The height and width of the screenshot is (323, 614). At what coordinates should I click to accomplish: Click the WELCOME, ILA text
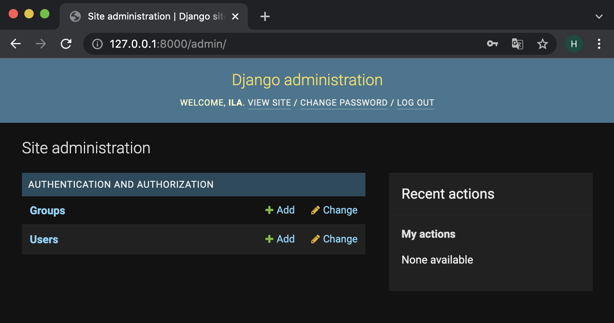212,103
